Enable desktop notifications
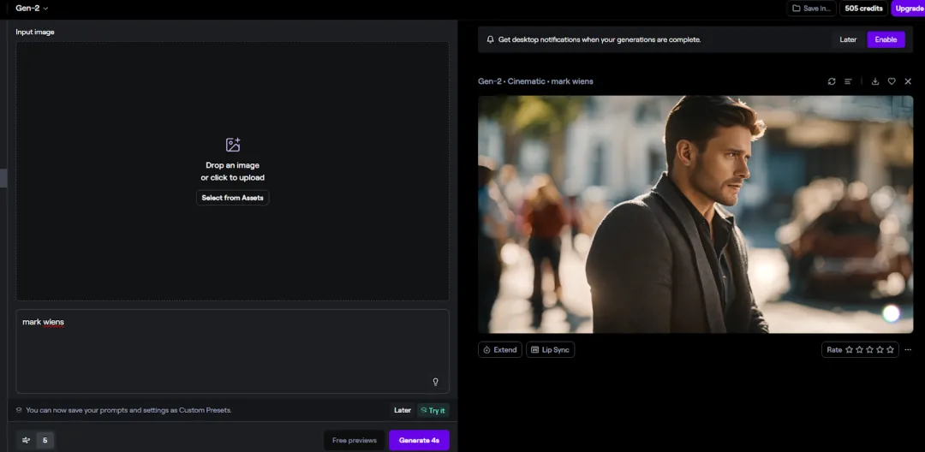Viewport: 925px width, 452px height. [886, 39]
